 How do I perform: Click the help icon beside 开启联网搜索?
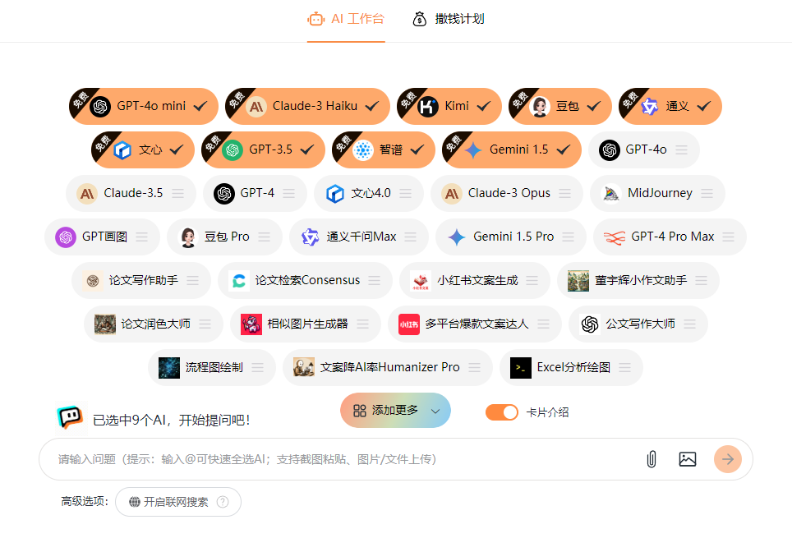(x=223, y=502)
